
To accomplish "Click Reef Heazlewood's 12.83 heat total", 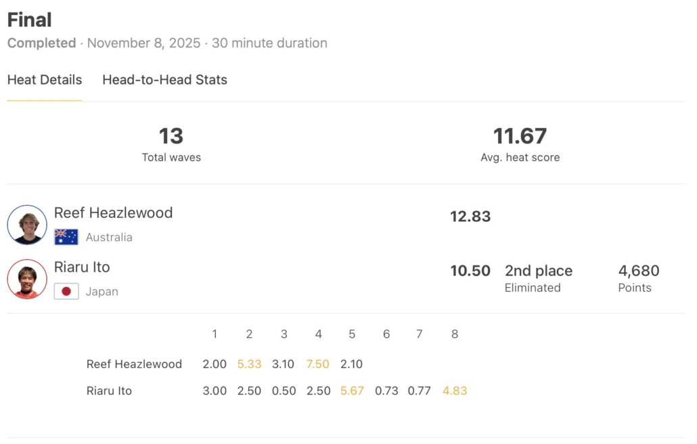I will pos(470,217).
